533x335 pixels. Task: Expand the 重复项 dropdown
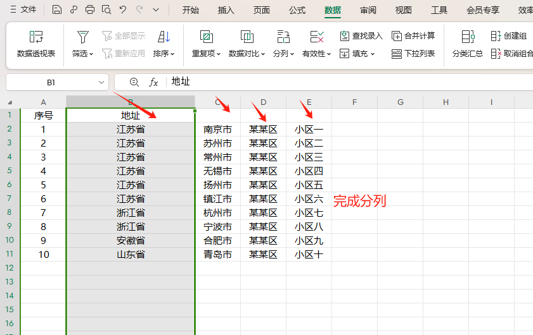coord(219,54)
